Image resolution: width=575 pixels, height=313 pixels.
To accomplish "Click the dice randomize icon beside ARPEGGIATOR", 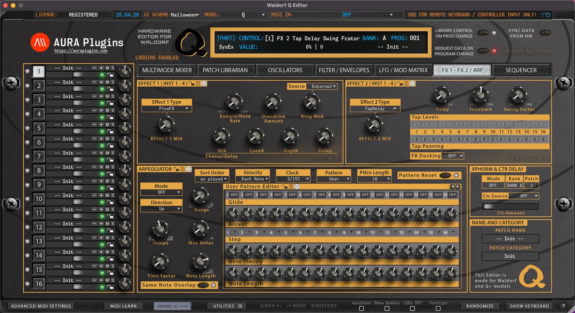I will (189, 169).
